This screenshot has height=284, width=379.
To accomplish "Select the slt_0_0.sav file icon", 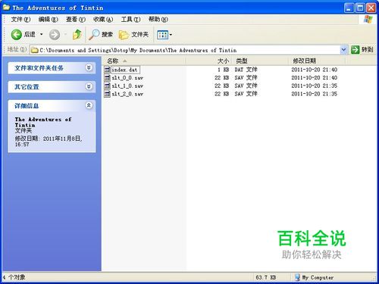I will pos(108,78).
